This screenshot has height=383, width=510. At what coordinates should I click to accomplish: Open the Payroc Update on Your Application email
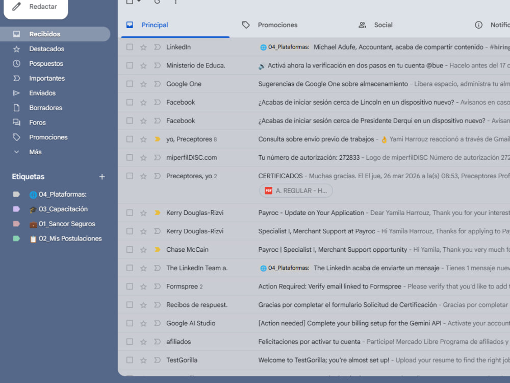coord(314,212)
